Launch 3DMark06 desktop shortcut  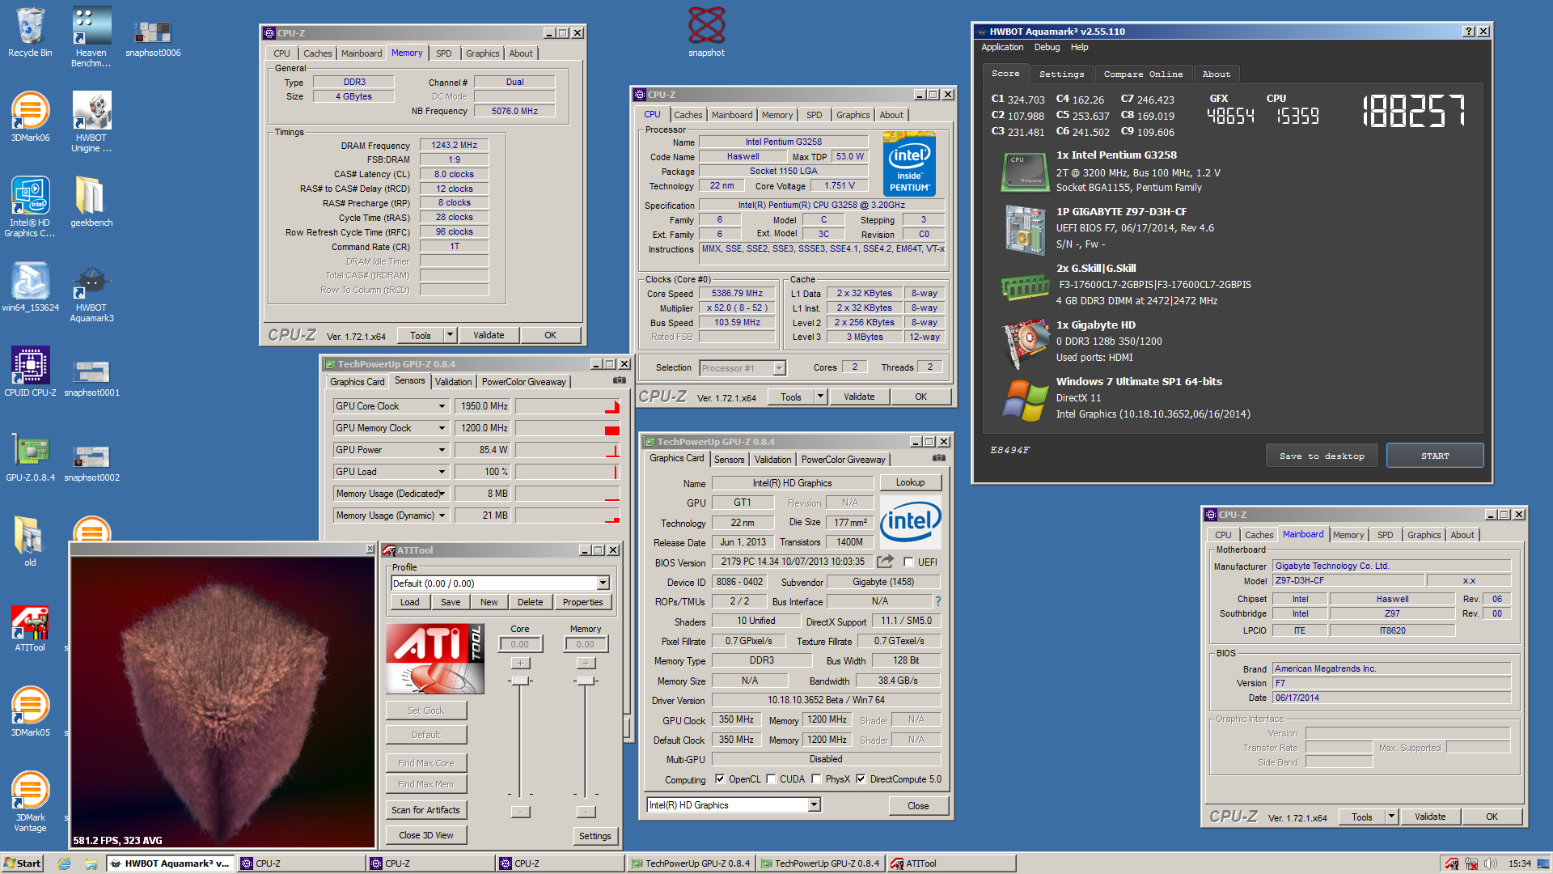tap(30, 117)
